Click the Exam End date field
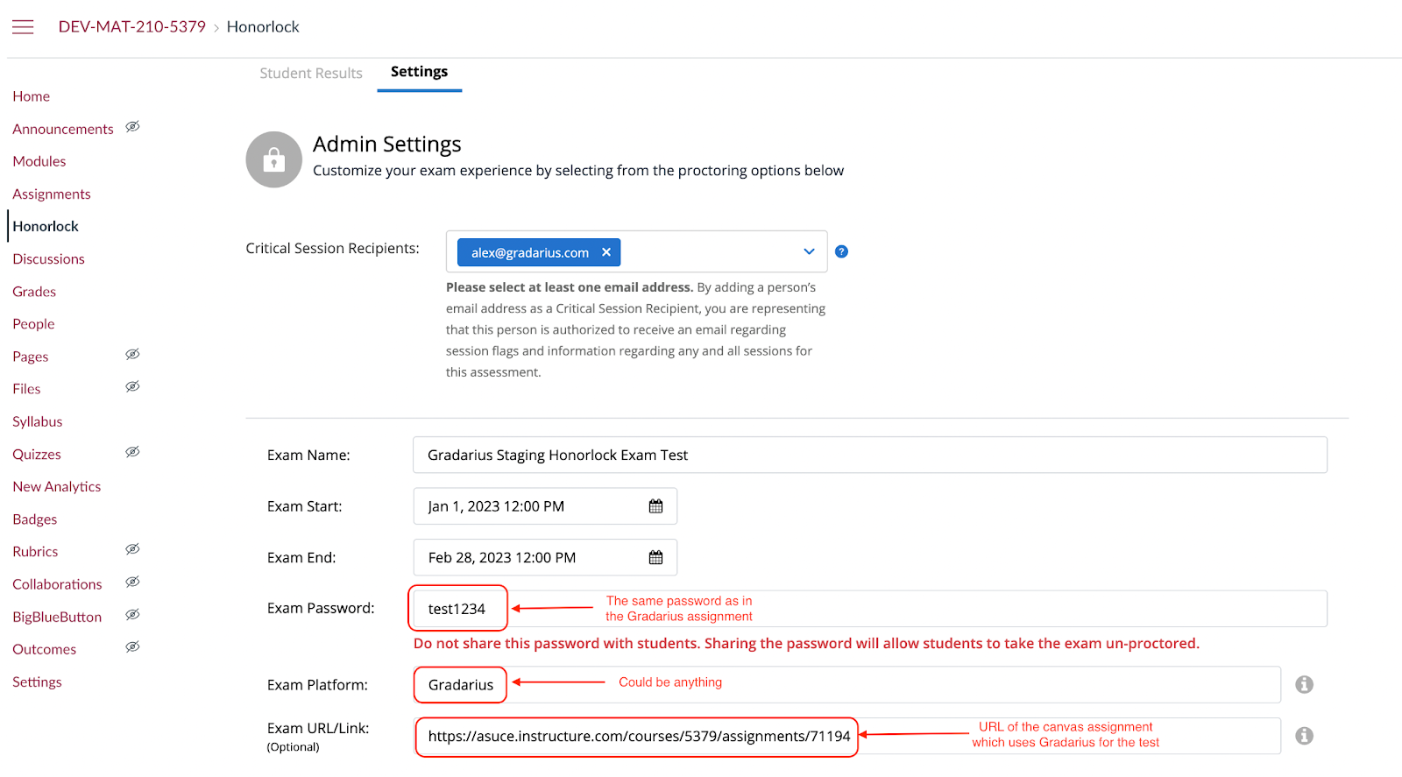Viewport: 1402px width, 777px height. click(545, 557)
